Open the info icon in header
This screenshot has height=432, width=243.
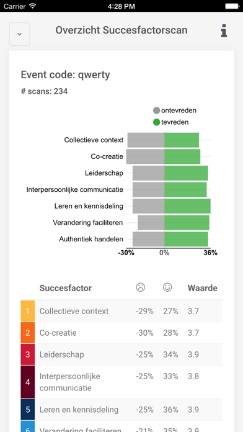[224, 30]
